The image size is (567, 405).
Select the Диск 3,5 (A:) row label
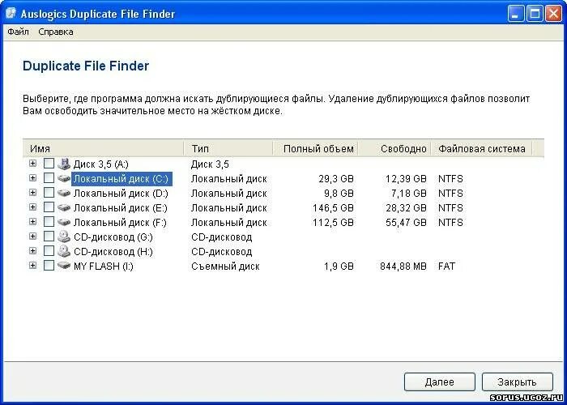101,164
